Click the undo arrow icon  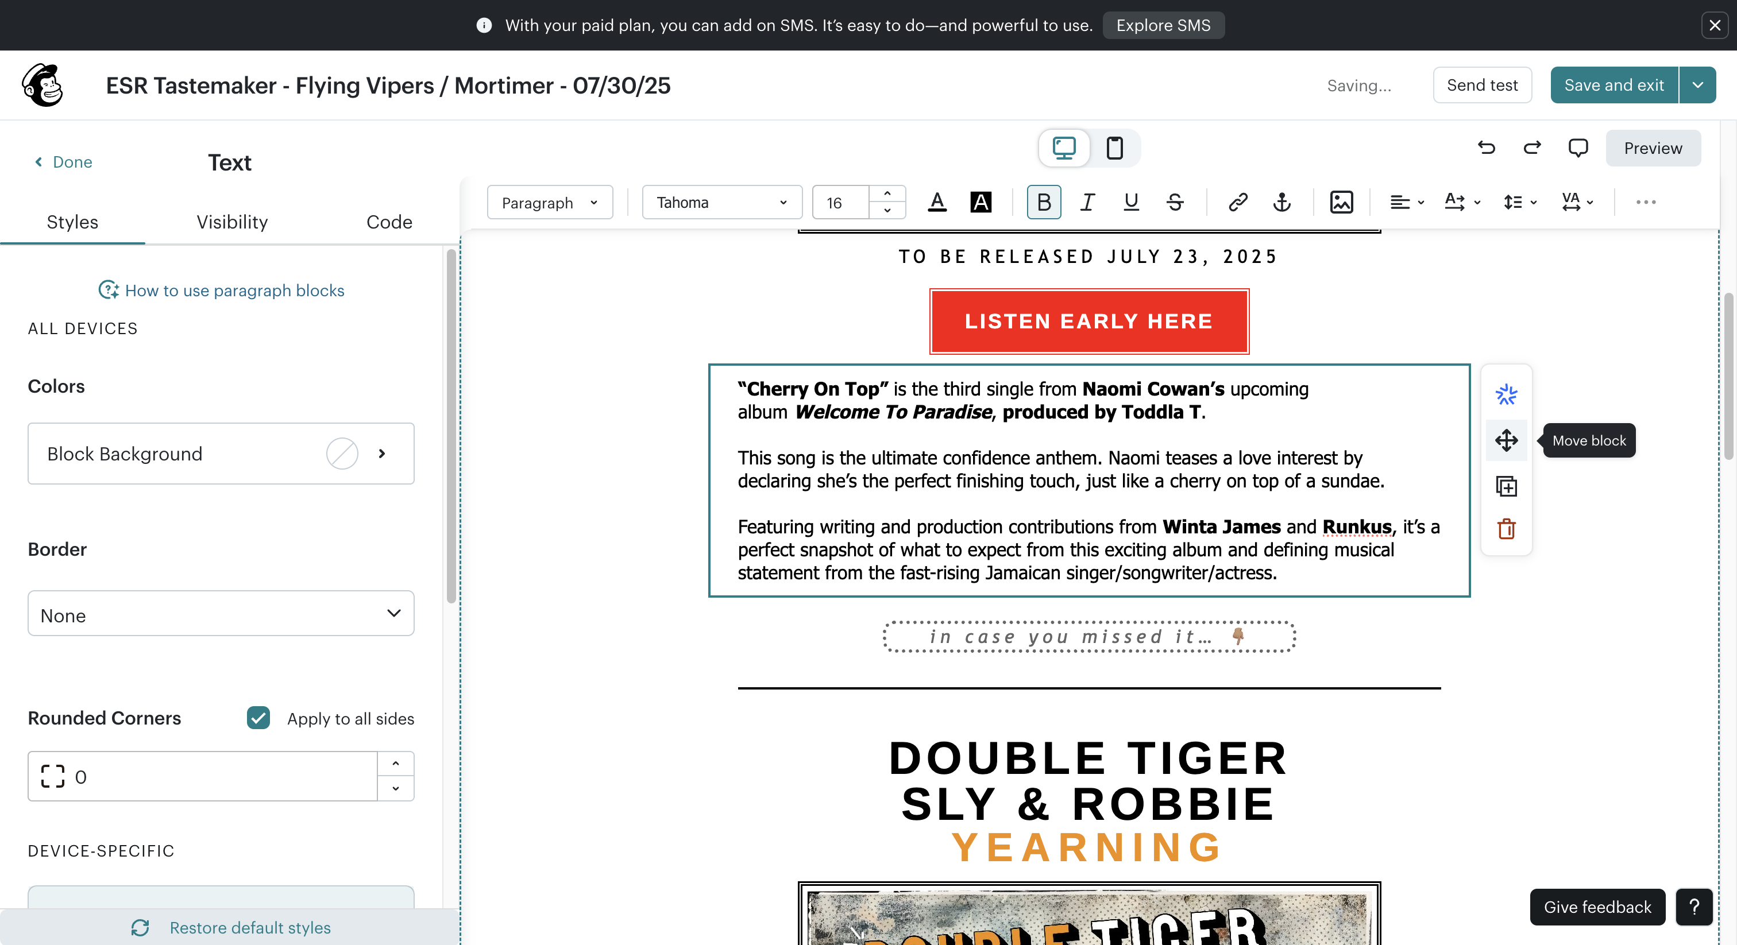pos(1486,148)
